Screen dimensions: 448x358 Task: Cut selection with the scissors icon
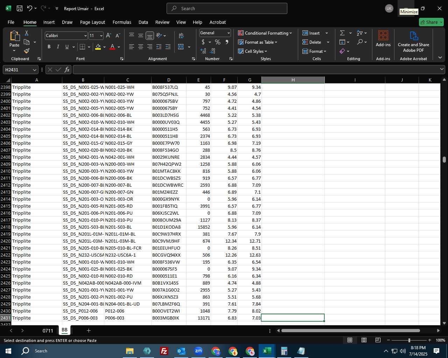click(27, 33)
